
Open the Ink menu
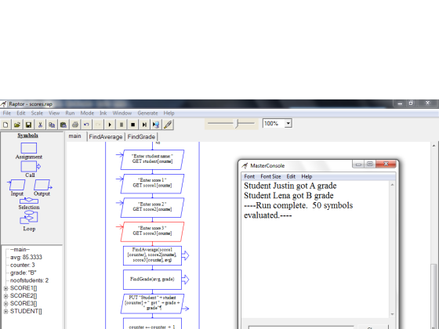[x=103, y=113]
